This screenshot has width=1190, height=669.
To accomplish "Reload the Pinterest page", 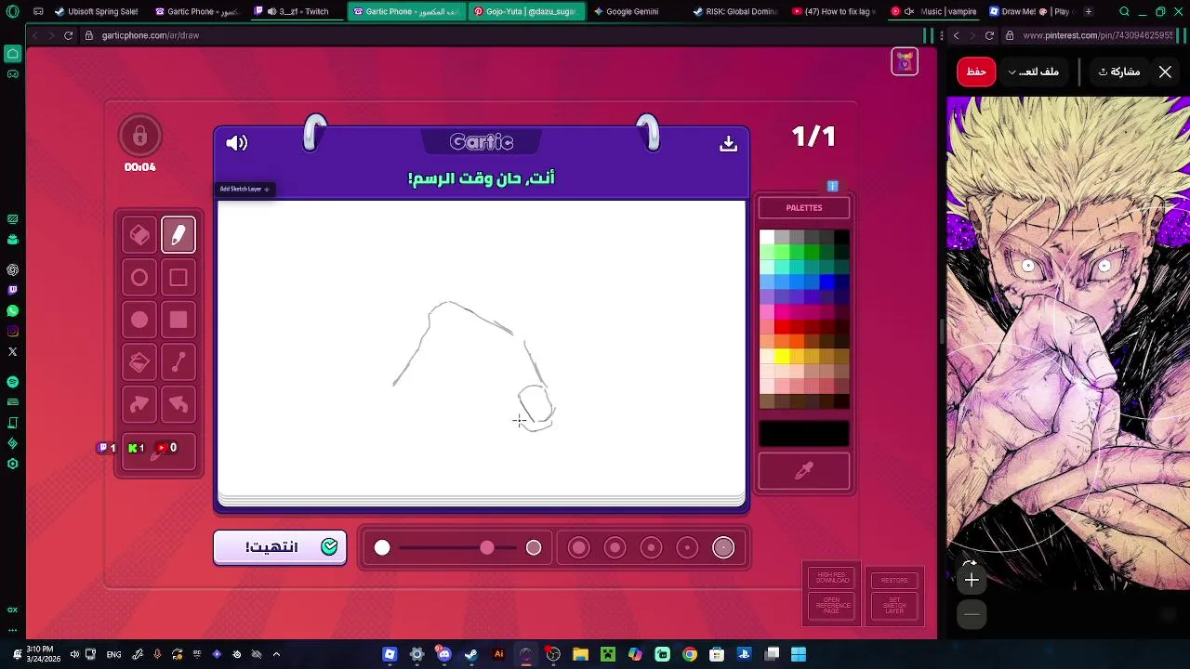I will (989, 35).
